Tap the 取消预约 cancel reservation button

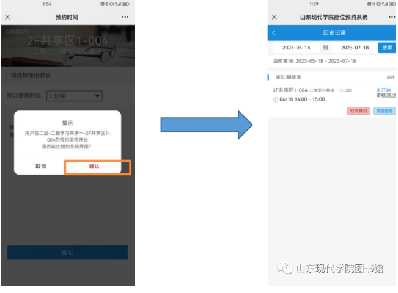pyautogui.click(x=358, y=111)
